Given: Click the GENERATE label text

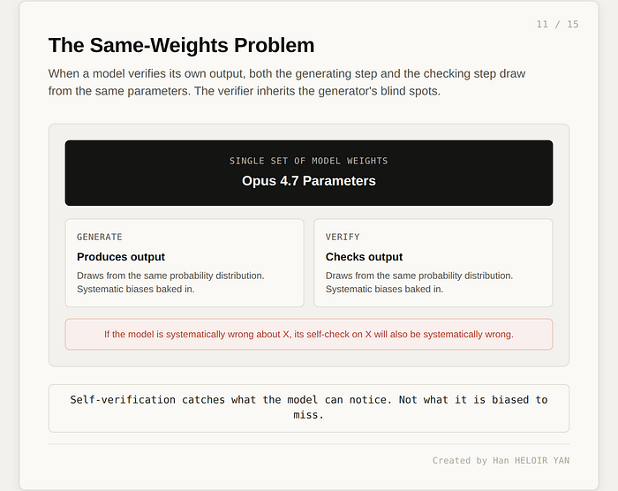Looking at the screenshot, I should 99,237.
